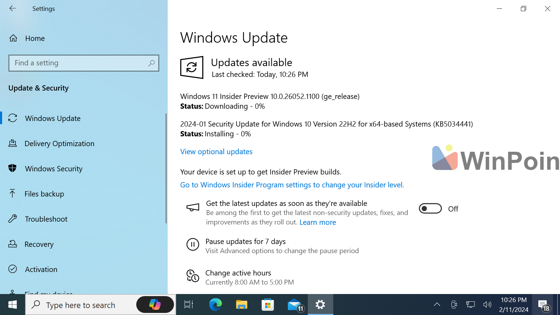This screenshot has height=315, width=560.
Task: Open the Delivery Optimization section
Action: click(x=59, y=144)
